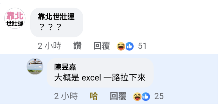Click the 靠北世壯運 commenter name

(x=56, y=17)
